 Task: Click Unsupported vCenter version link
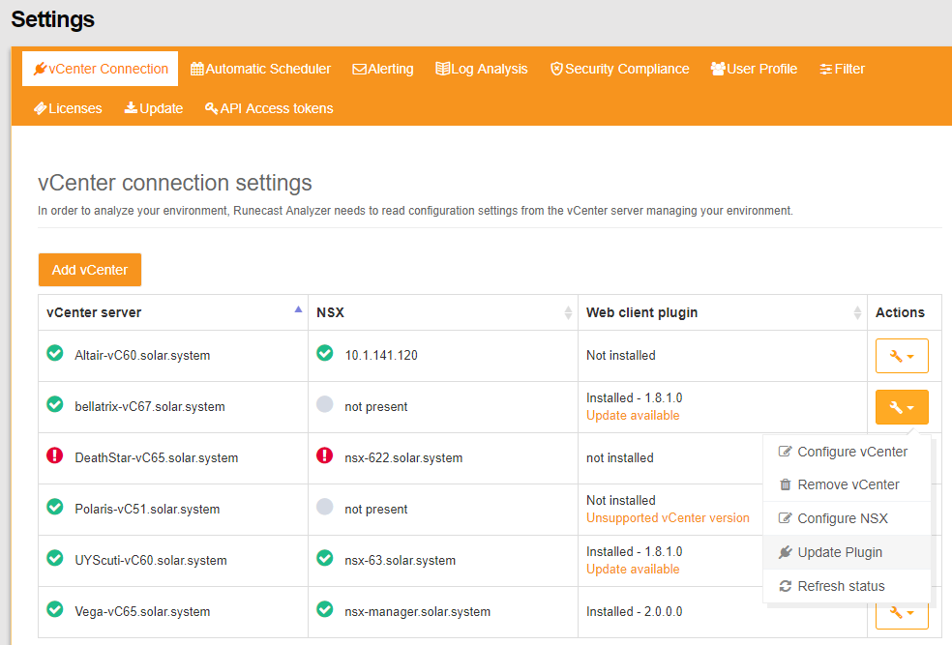click(x=668, y=518)
